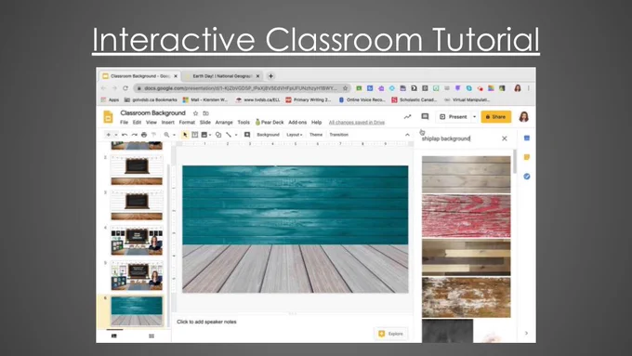Viewport: 632px width, 356px height.
Task: Click to add speaker notes area
Action: (x=206, y=322)
